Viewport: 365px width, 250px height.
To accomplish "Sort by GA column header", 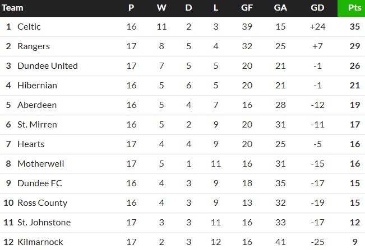I will pyautogui.click(x=281, y=8).
